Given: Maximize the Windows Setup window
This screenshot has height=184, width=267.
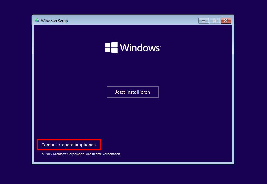Looking at the screenshot, I should pos(214,21).
